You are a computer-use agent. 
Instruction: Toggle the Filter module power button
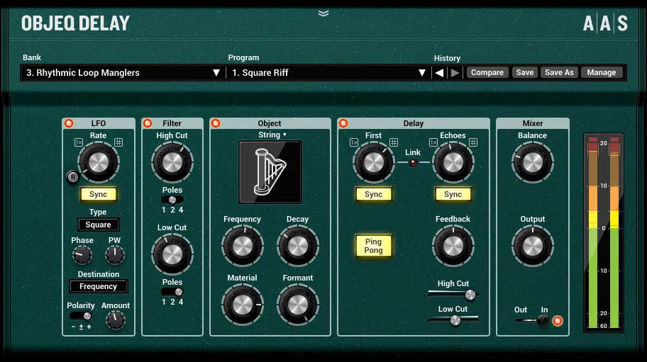(x=148, y=123)
